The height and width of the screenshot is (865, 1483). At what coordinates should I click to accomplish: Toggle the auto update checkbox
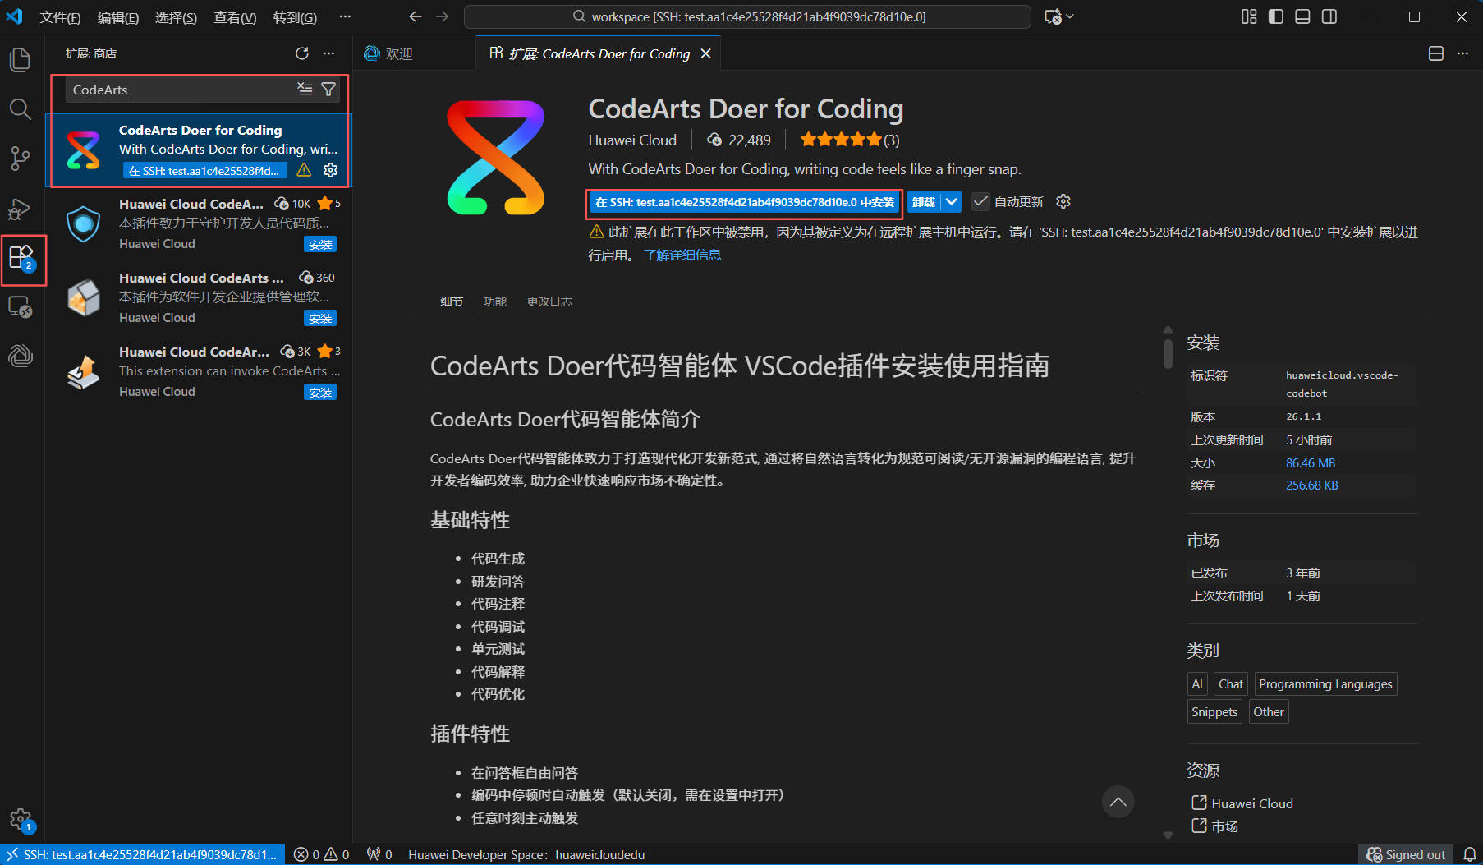pos(980,201)
